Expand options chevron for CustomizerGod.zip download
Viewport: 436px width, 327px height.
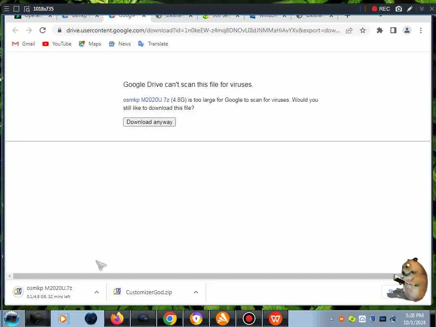coord(196,292)
